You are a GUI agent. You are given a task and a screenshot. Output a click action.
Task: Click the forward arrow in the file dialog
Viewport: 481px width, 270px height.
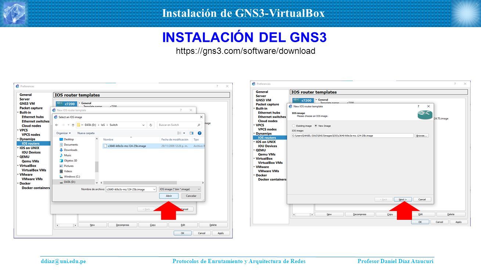62,125
